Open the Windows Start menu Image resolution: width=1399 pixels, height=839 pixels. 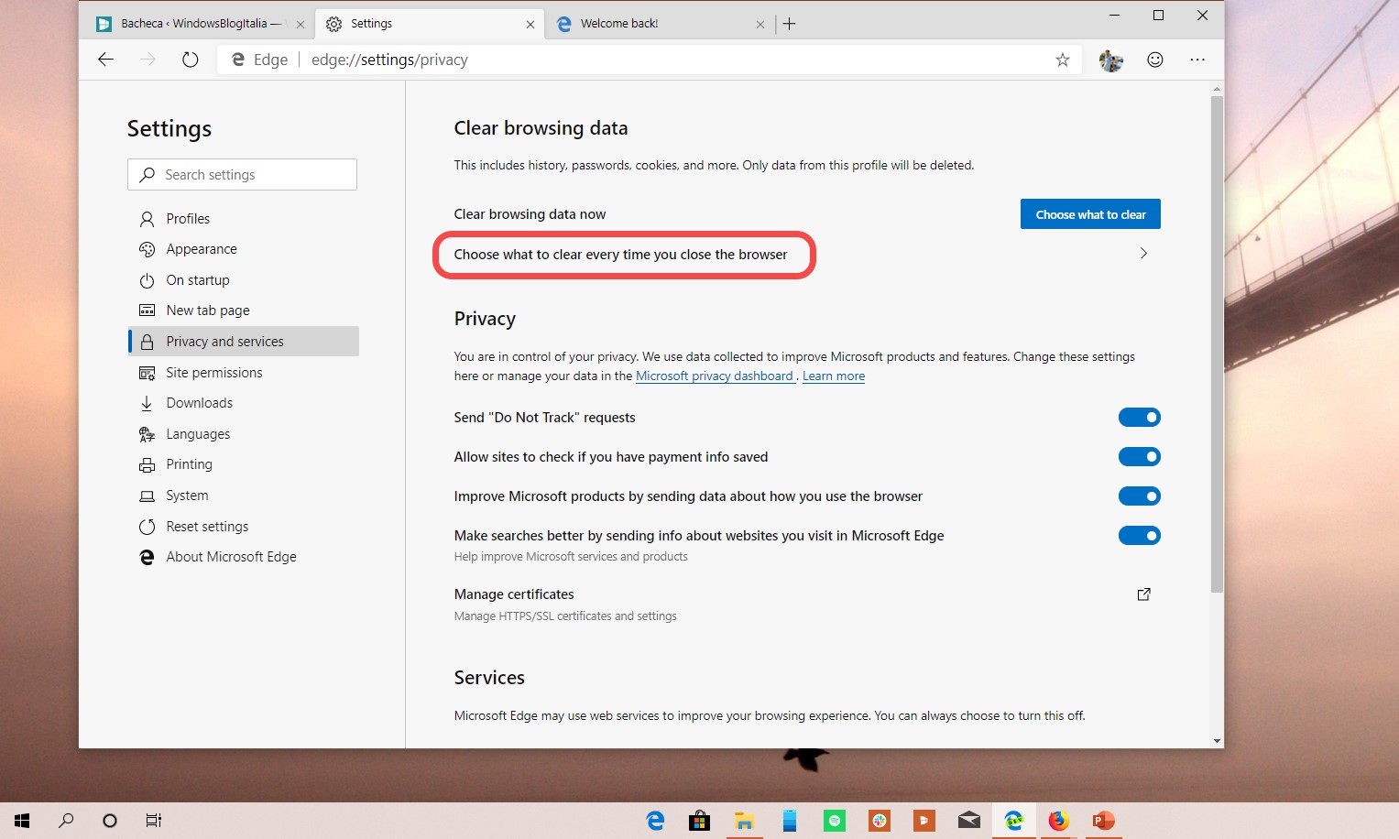pyautogui.click(x=22, y=821)
